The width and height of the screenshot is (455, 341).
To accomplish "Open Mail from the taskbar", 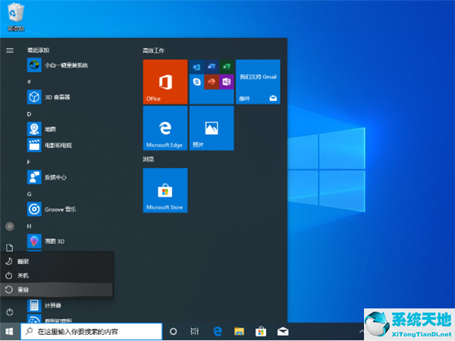I will pyautogui.click(x=283, y=331).
